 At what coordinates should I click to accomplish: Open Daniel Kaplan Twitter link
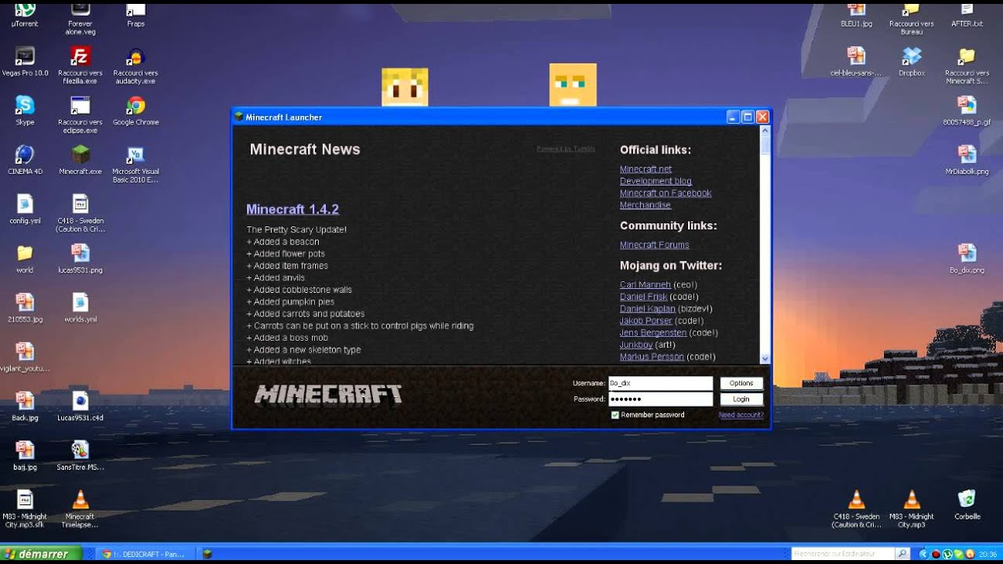click(x=647, y=309)
